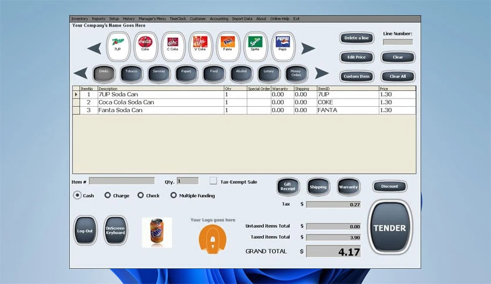This screenshot has height=284, width=491.
Task: Click the Shipping round button
Action: tap(318, 187)
